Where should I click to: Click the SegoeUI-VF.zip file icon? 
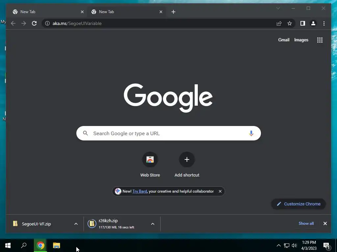pos(15,224)
